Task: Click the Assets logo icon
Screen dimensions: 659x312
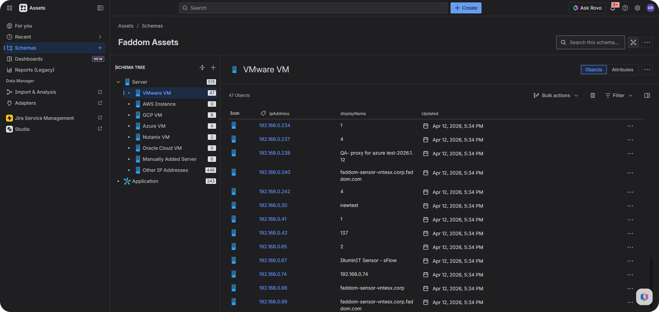Action: [x=23, y=8]
